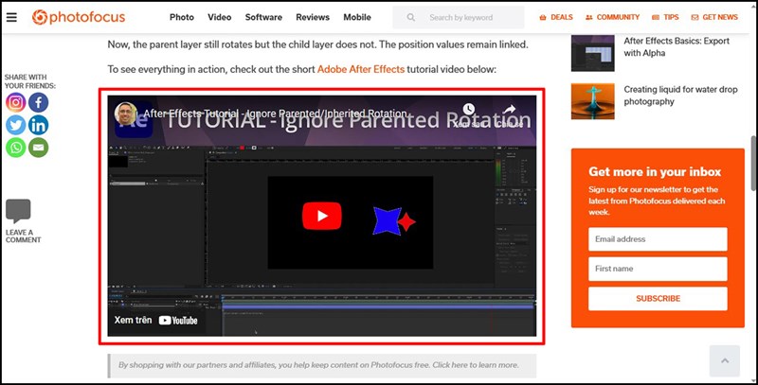758x385 pixels.
Task: Share via email icon
Action: [x=38, y=148]
